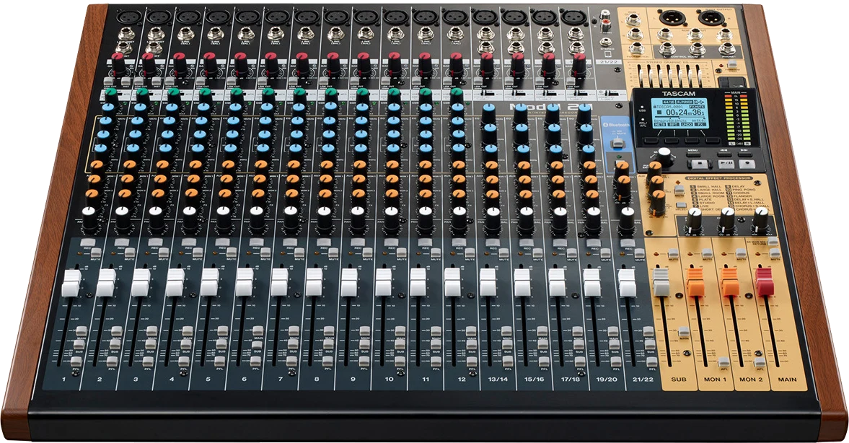
Task: Click the stop transport button
Action: 699,163
